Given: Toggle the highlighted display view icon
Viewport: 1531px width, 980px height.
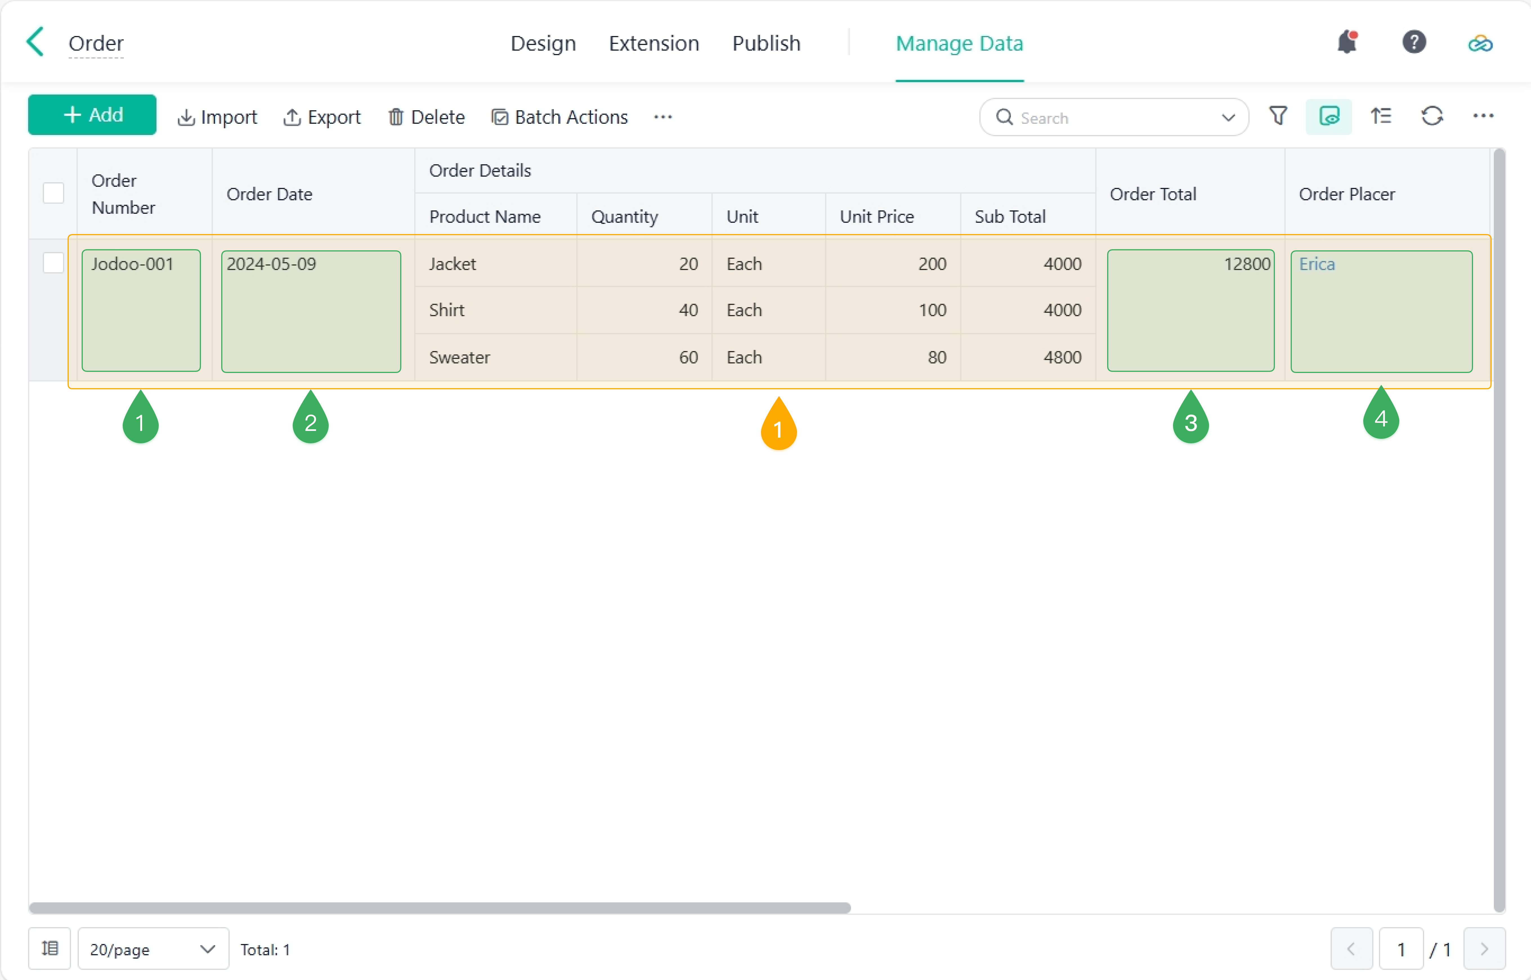Looking at the screenshot, I should pos(1329,116).
